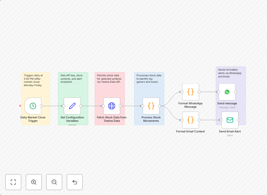Image resolution: width=267 pixels, height=195 pixels.
Task: Select the Process Stock Movements code node
Action: (151, 106)
